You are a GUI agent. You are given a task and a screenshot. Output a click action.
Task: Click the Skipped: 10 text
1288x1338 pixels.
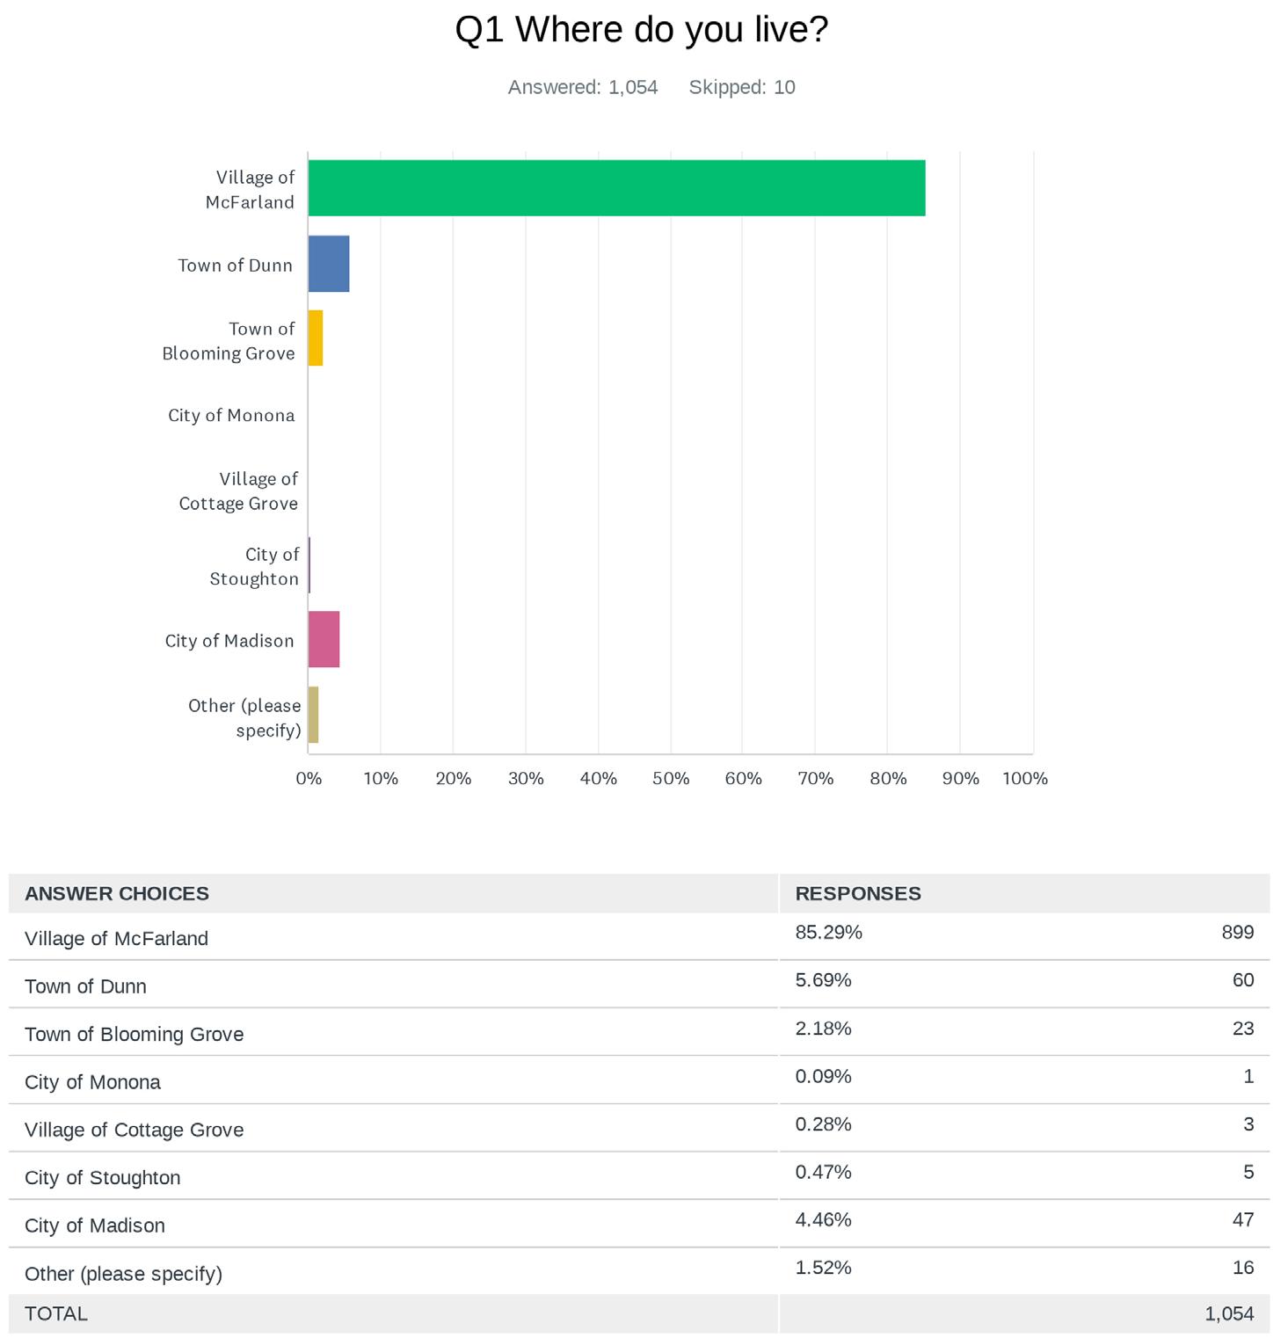click(x=742, y=87)
